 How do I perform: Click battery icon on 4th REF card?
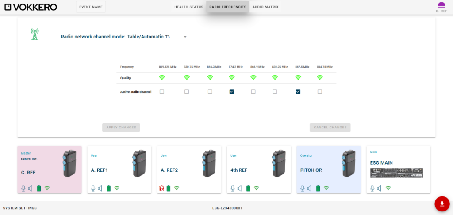coord(248,188)
